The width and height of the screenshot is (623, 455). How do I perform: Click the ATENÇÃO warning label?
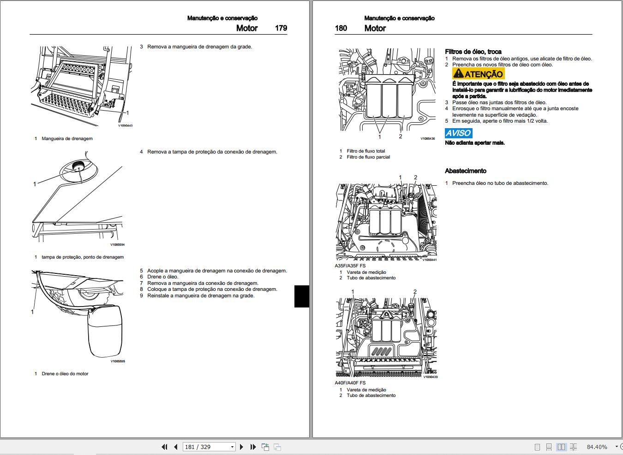(478, 74)
